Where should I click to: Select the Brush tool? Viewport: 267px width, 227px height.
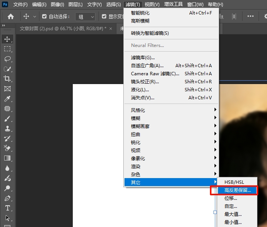pyautogui.click(x=7, y=118)
